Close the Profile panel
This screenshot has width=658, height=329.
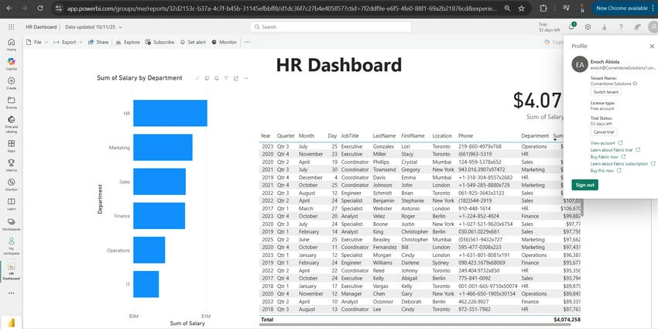click(x=652, y=46)
